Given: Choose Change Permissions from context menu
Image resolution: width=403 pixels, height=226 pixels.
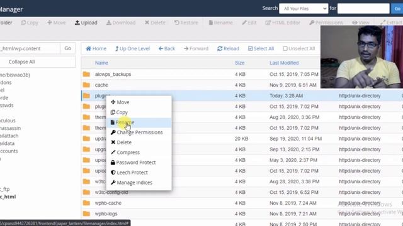Looking at the screenshot, I should pos(139,132).
